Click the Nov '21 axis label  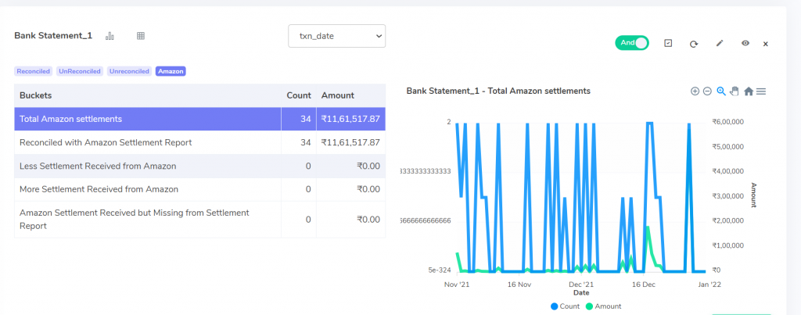pos(456,285)
